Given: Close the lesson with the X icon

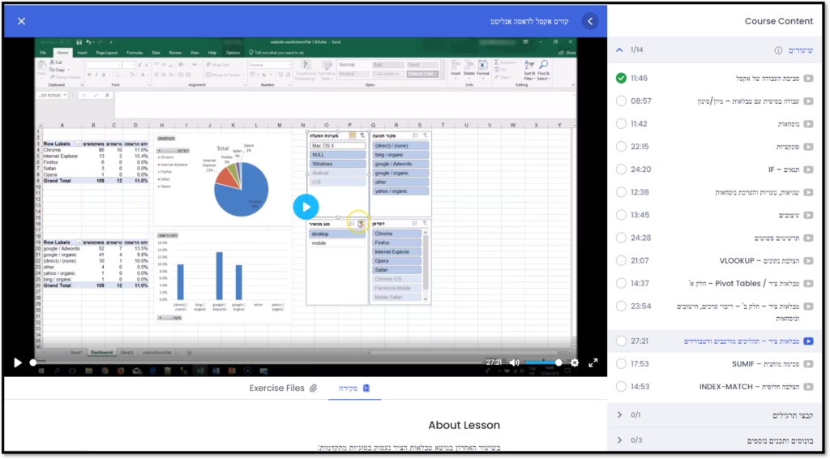Looking at the screenshot, I should (22, 21).
